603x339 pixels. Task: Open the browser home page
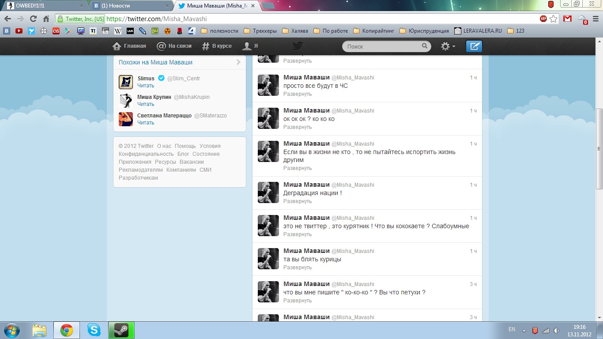(46, 19)
